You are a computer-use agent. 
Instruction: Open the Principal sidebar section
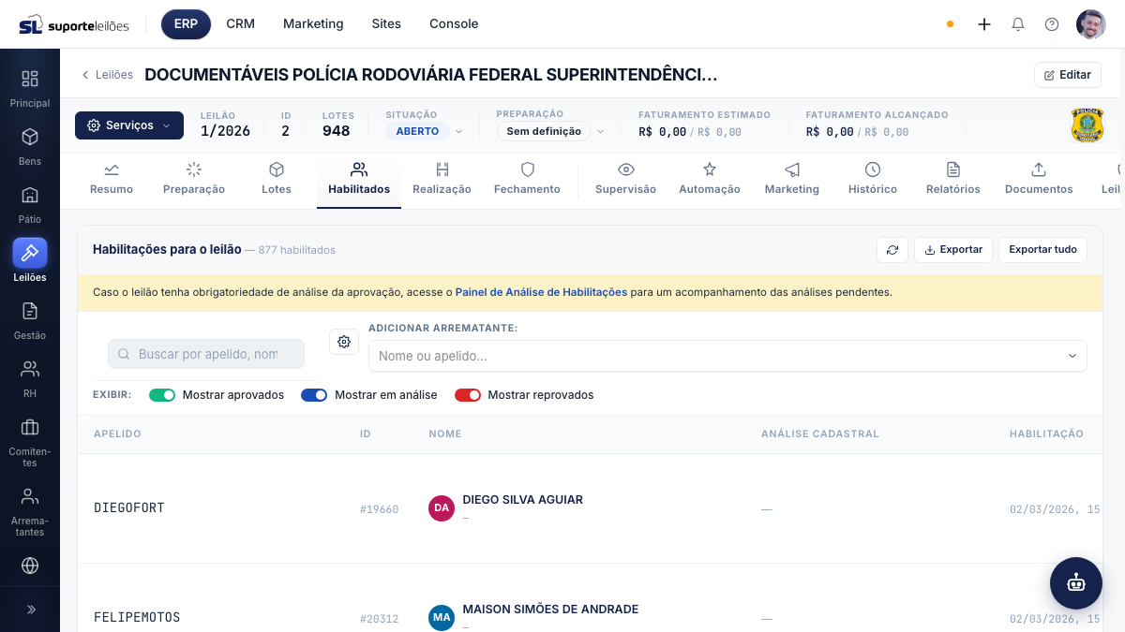coord(30,88)
